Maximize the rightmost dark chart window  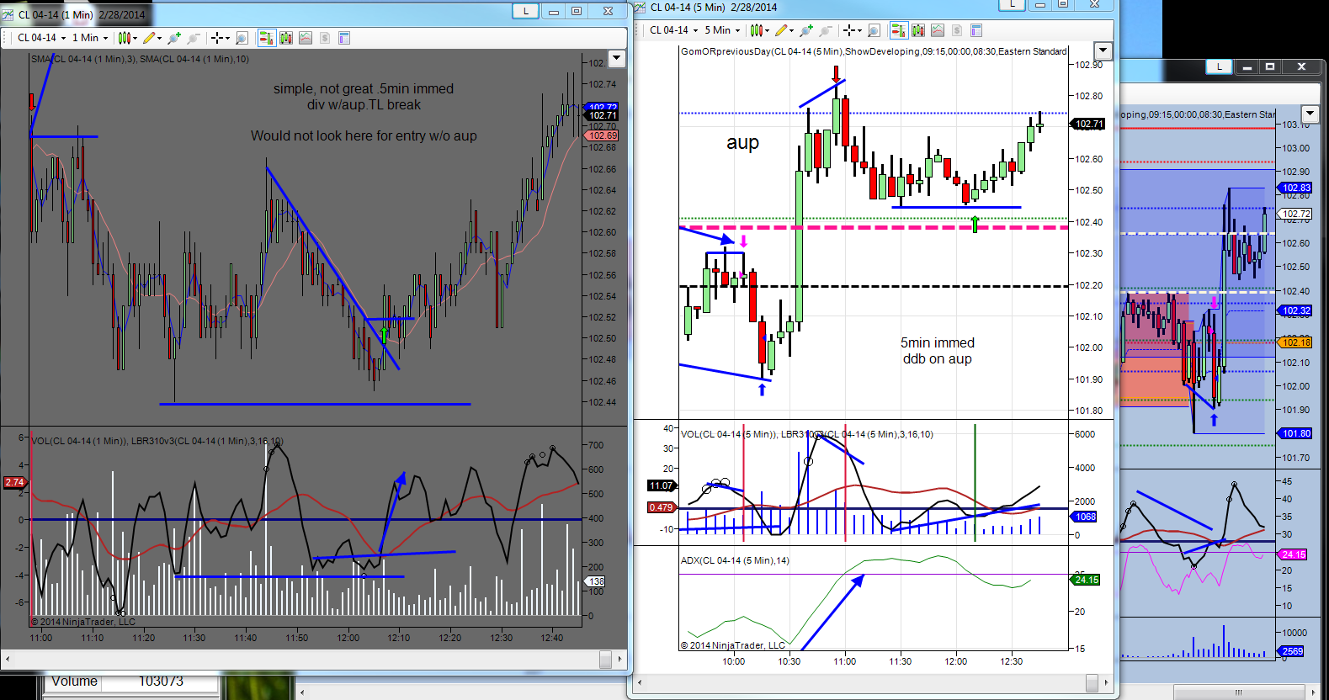tap(1270, 66)
